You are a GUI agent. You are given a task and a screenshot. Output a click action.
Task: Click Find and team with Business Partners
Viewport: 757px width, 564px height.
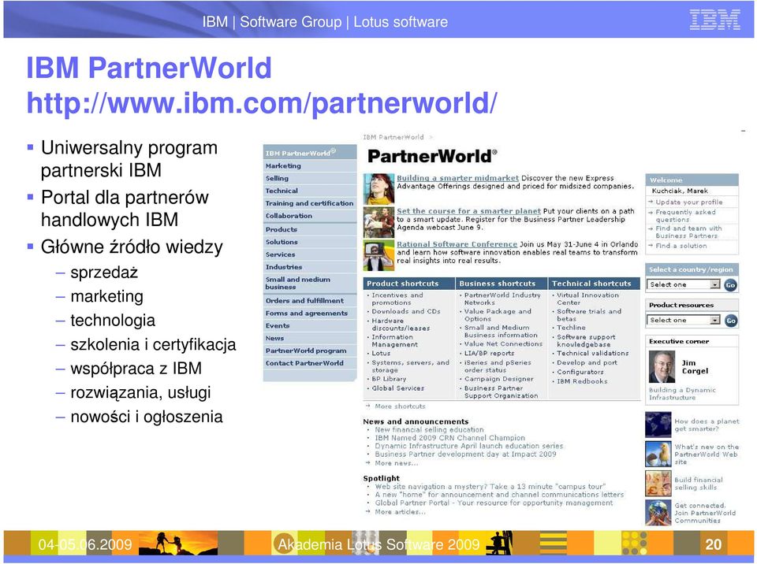688,232
